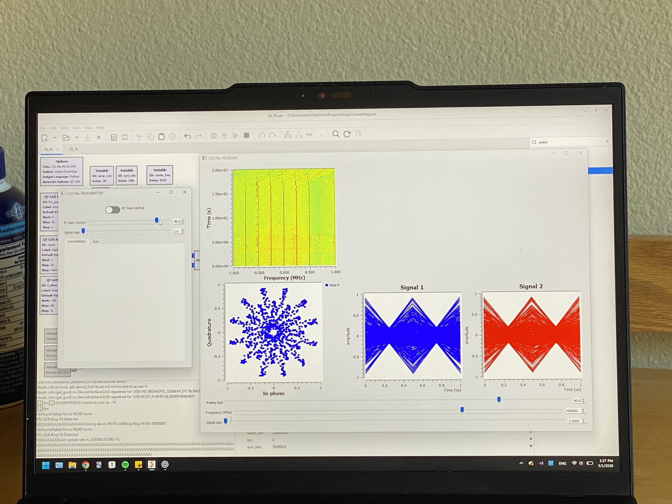
Task: Open the Windows Start menu
Action: tap(46, 465)
